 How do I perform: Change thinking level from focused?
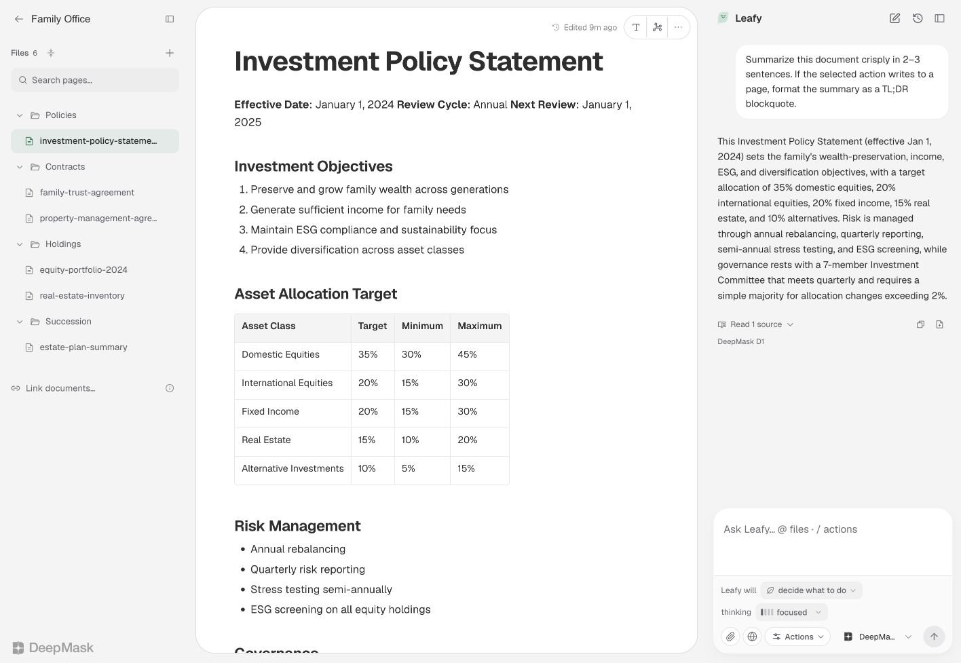(791, 612)
